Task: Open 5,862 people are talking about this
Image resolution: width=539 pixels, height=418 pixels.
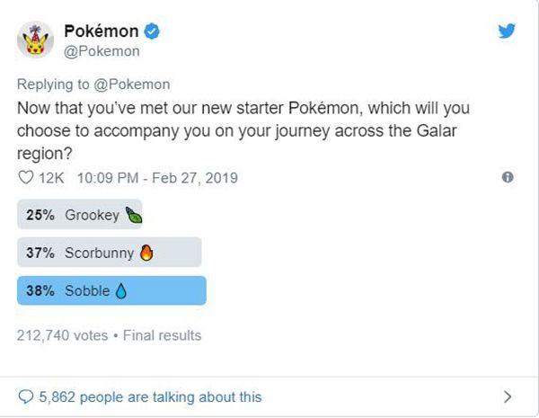Action: (x=150, y=397)
